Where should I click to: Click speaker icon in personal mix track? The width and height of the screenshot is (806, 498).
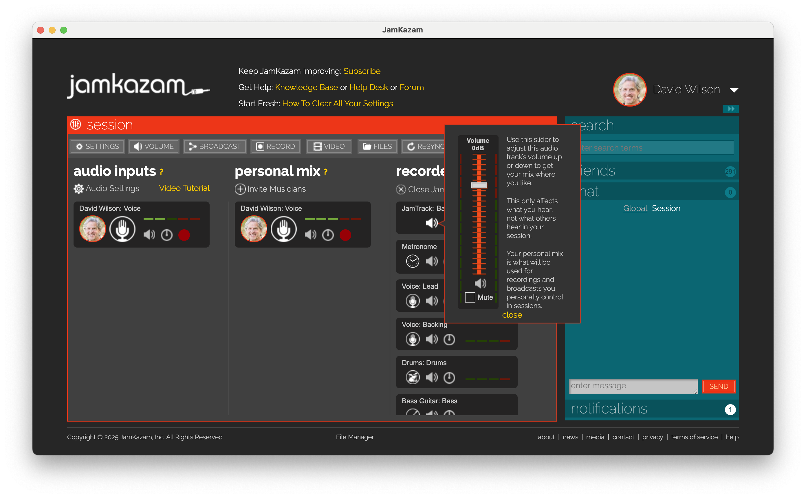point(310,235)
